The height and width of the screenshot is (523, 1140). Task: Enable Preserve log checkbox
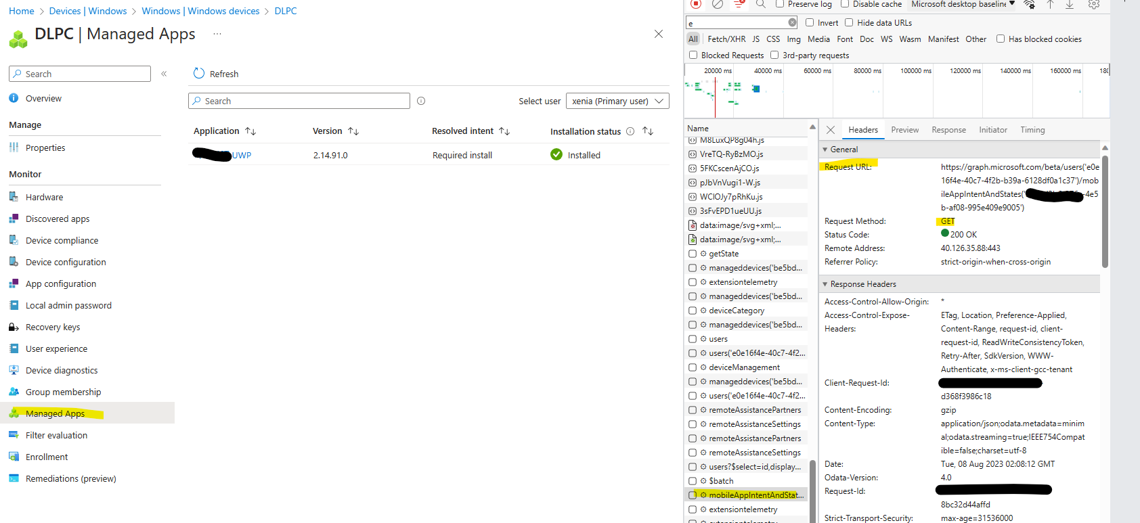click(x=779, y=4)
